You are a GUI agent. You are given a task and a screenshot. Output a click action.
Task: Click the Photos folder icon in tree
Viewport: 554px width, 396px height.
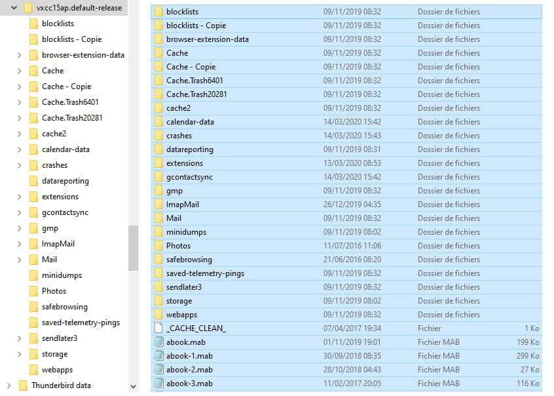click(33, 291)
